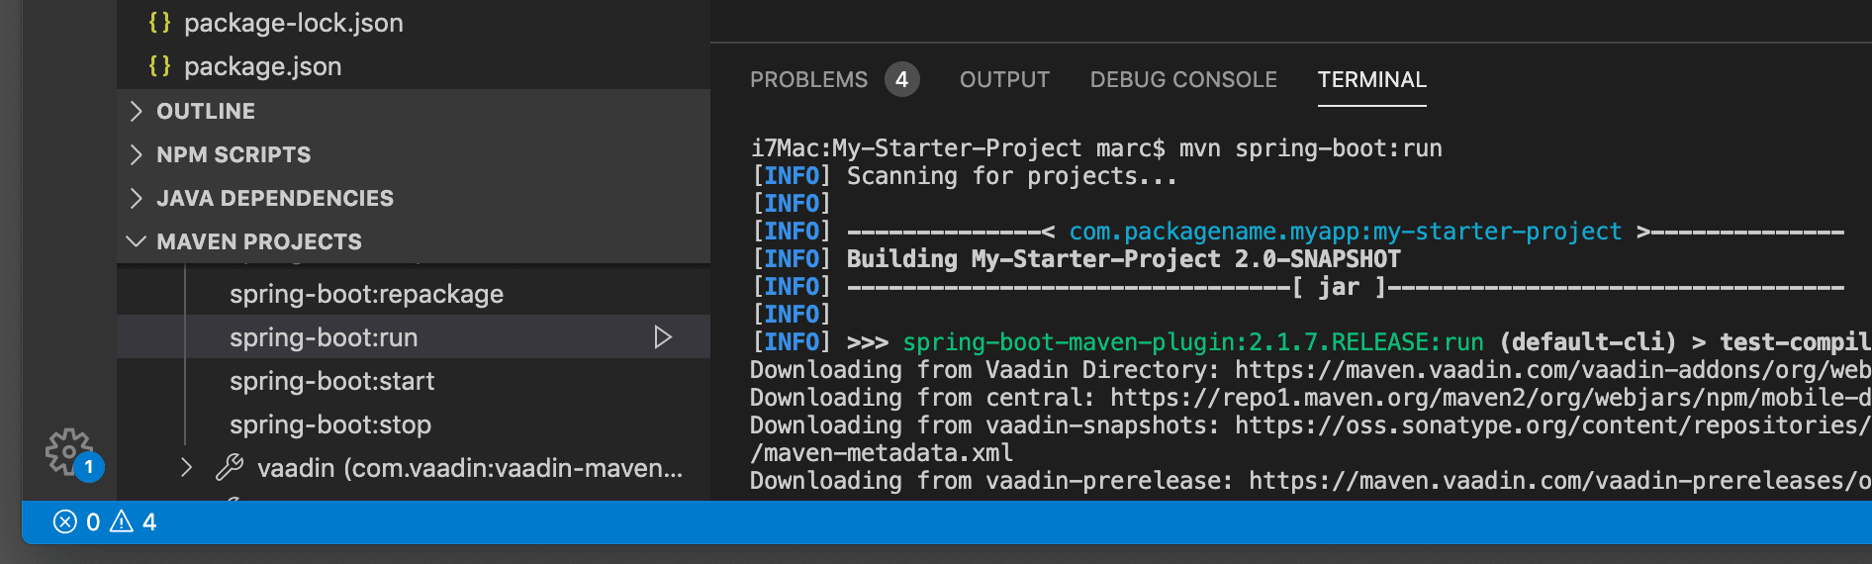Expand the vaadin maven plugin node
The height and width of the screenshot is (564, 1872).
pyautogui.click(x=186, y=467)
